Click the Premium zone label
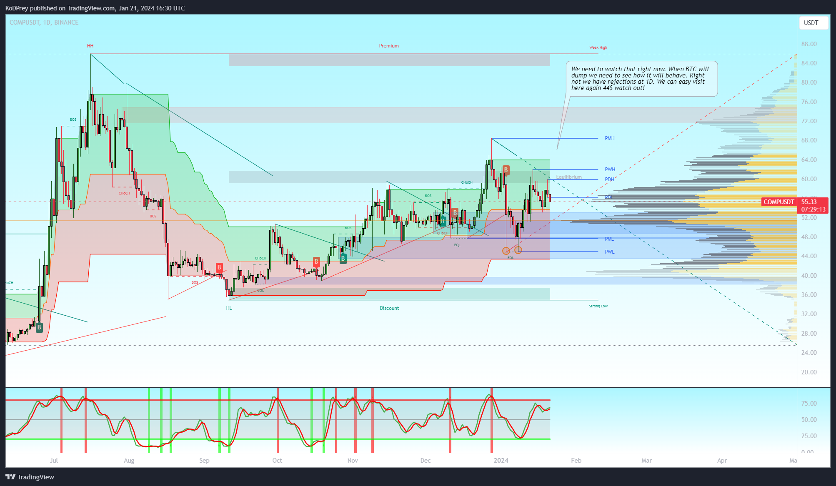The width and height of the screenshot is (836, 486). click(x=389, y=46)
